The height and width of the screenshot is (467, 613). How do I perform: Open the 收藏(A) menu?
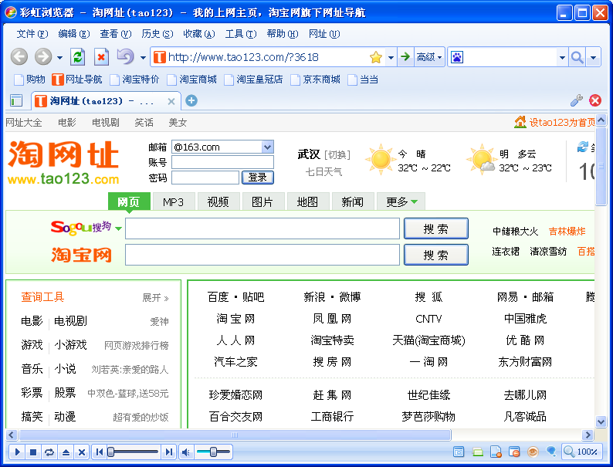pyautogui.click(x=199, y=34)
